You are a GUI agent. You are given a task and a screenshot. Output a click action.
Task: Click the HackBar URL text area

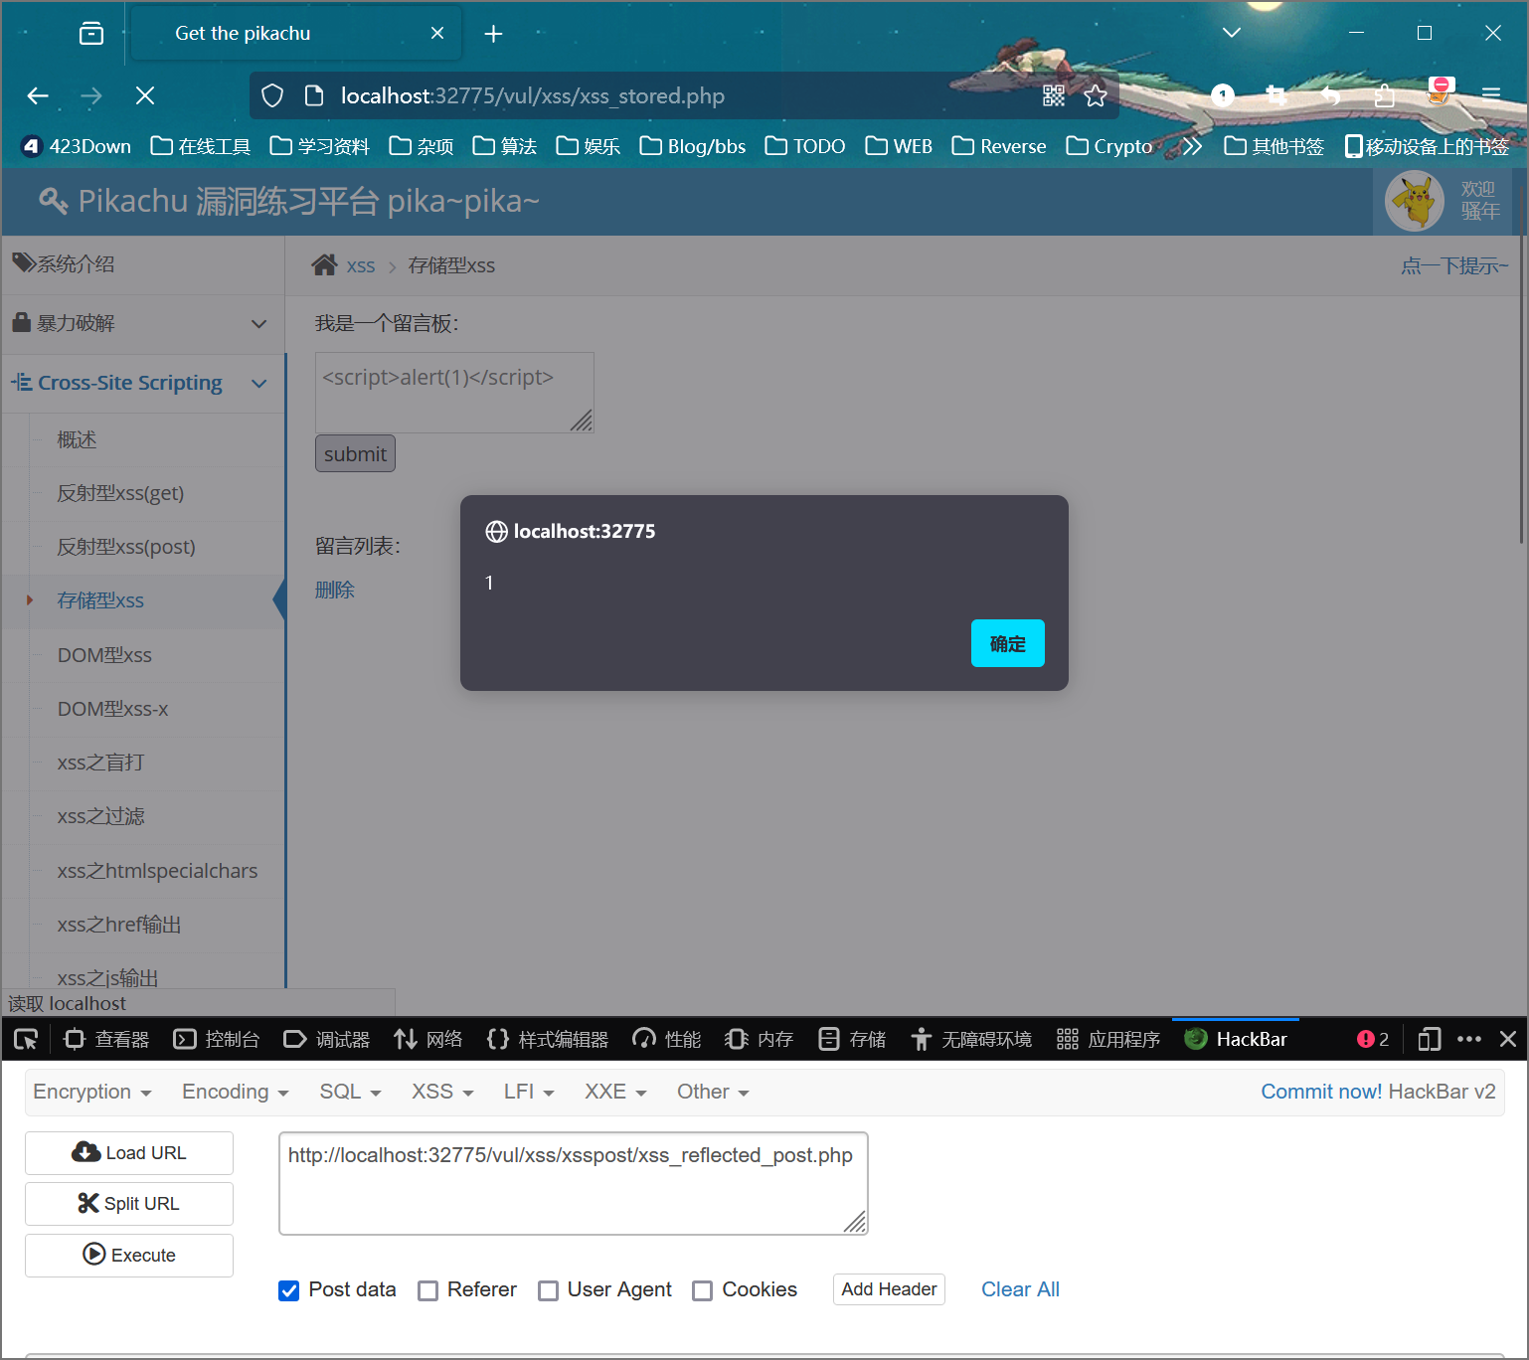tap(573, 1183)
